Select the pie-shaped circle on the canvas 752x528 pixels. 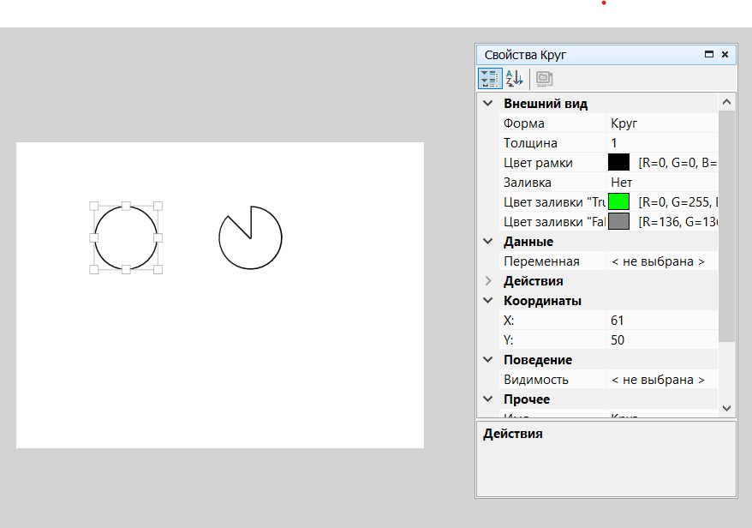coord(251,238)
